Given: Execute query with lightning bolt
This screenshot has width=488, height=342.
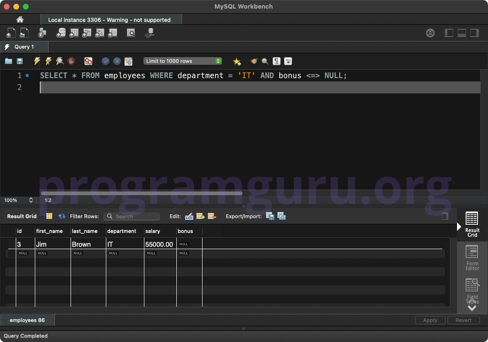Looking at the screenshot, I should click(37, 61).
